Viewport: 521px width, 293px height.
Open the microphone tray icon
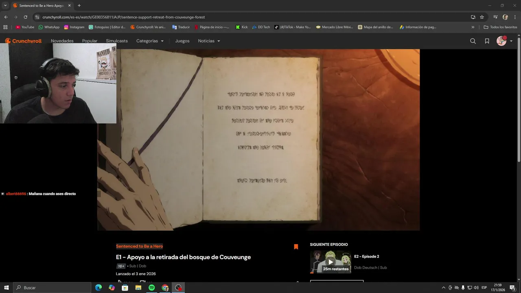[x=463, y=288]
